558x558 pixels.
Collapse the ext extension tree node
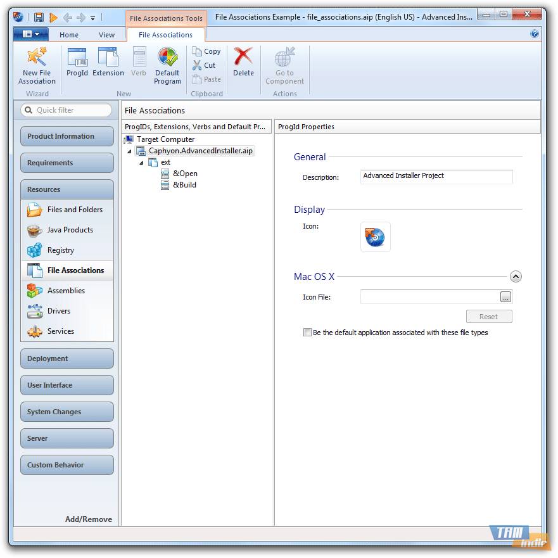pyautogui.click(x=142, y=163)
